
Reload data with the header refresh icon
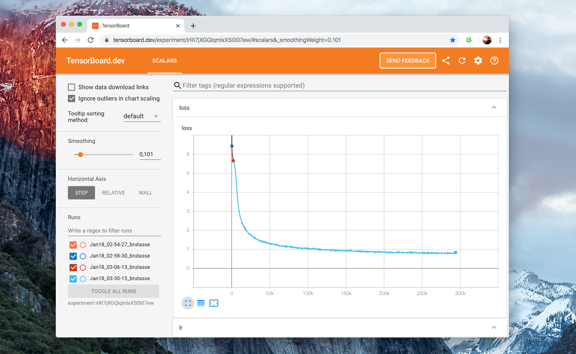click(462, 61)
